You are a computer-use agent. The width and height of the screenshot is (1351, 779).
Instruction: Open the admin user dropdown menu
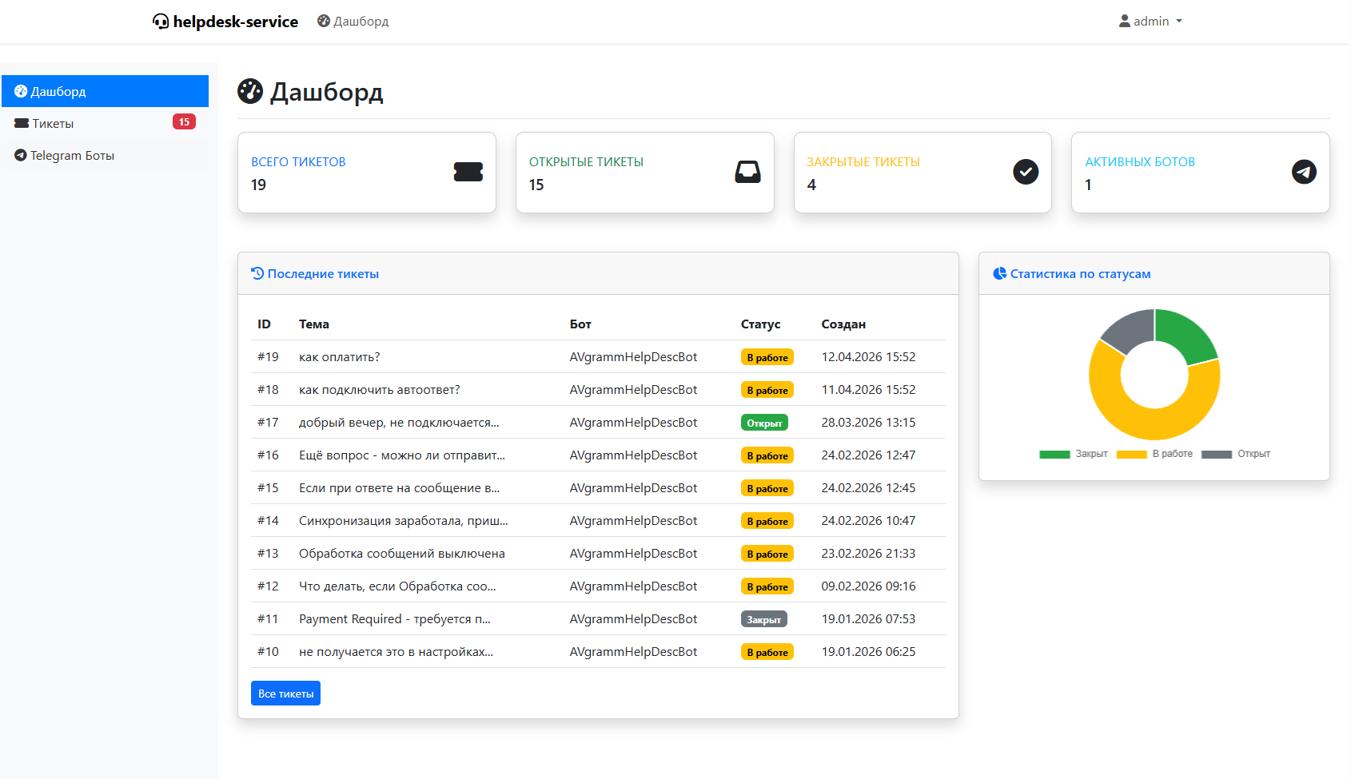[x=1150, y=22]
